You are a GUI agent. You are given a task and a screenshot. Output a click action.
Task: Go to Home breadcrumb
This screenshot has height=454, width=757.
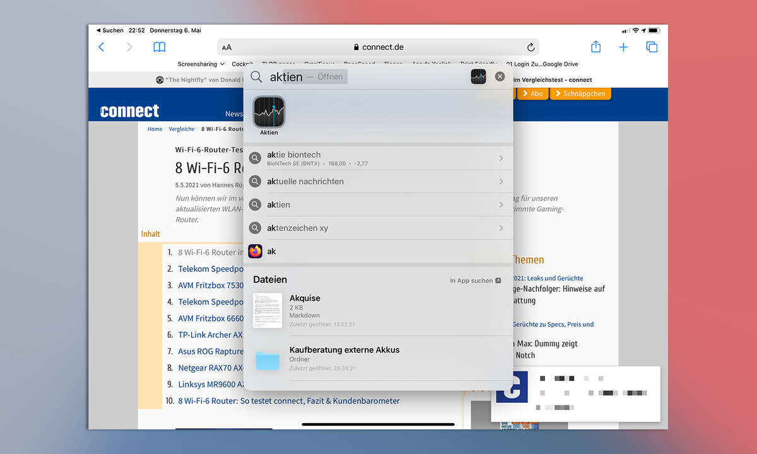pyautogui.click(x=155, y=129)
